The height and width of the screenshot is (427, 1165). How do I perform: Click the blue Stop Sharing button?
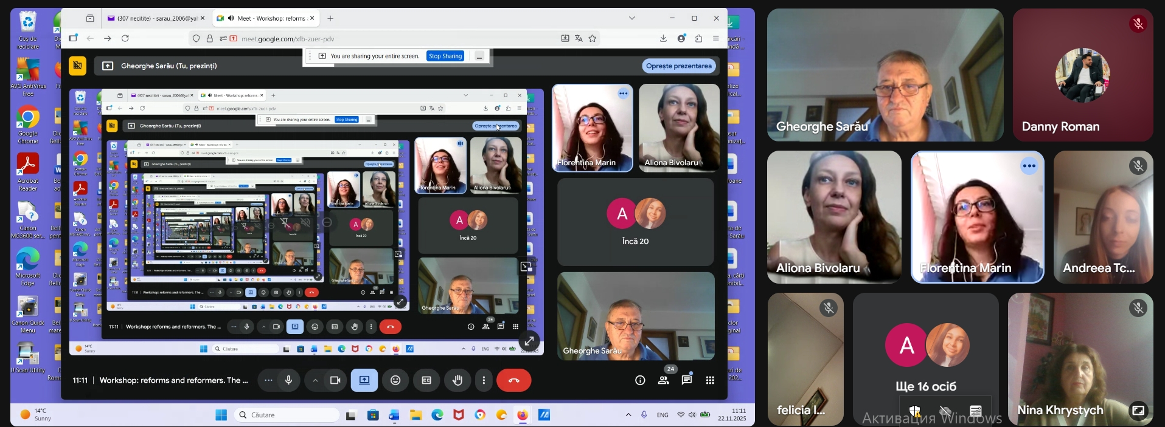[445, 56]
